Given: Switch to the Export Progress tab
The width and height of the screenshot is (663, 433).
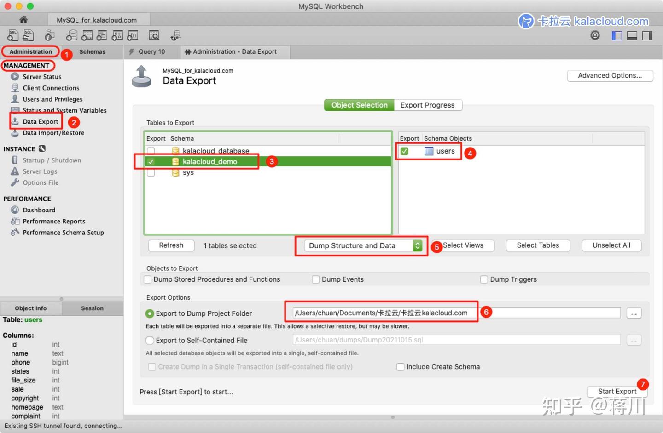Looking at the screenshot, I should [x=428, y=105].
